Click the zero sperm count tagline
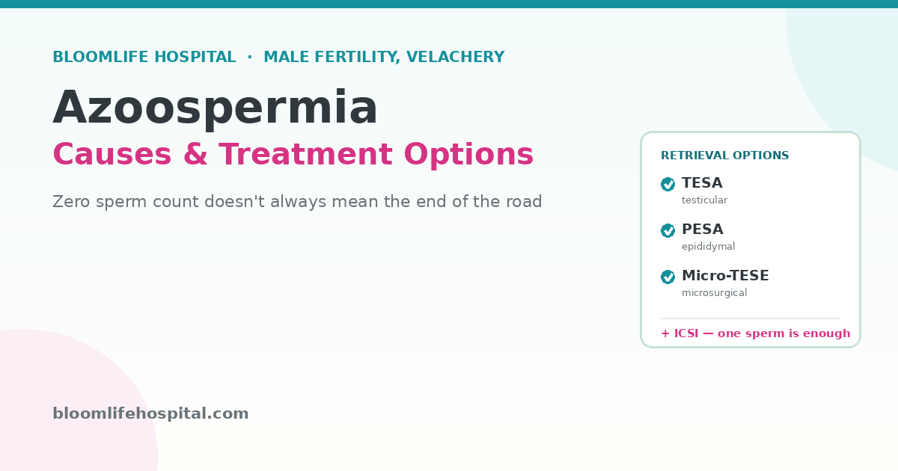898x471 pixels. (297, 202)
